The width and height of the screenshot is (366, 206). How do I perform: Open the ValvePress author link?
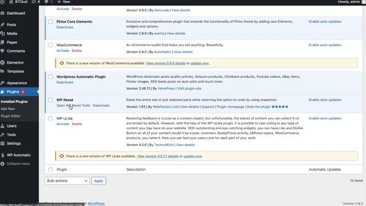click(166, 89)
